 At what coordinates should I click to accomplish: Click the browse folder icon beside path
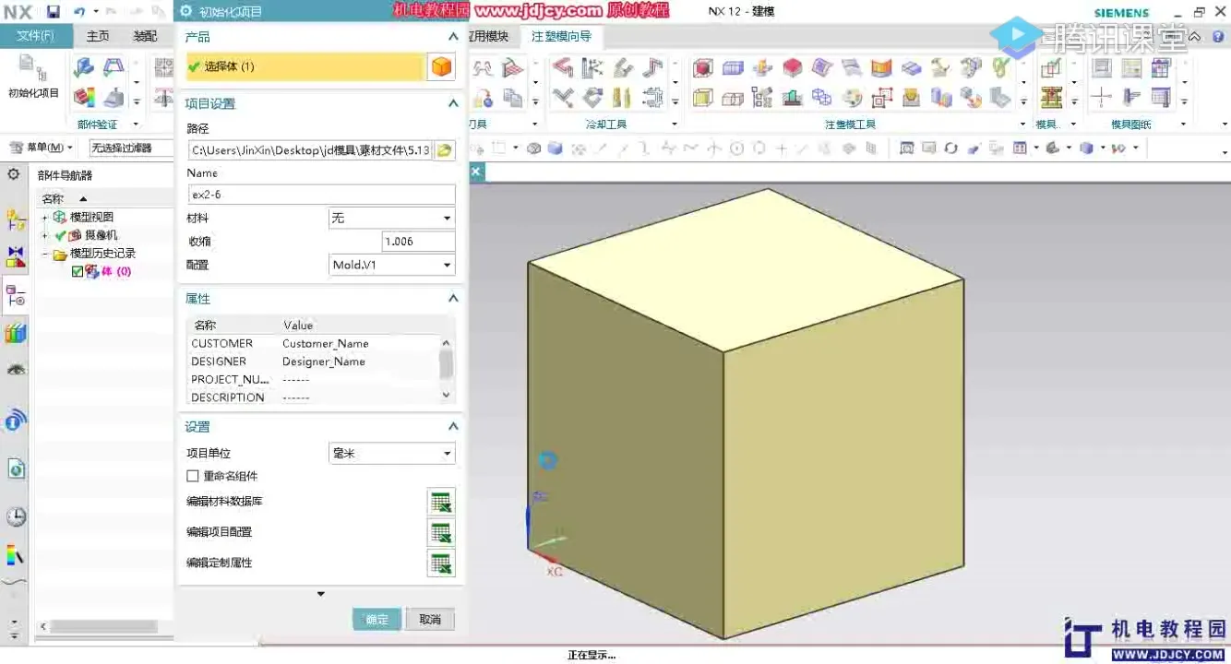[x=445, y=150]
